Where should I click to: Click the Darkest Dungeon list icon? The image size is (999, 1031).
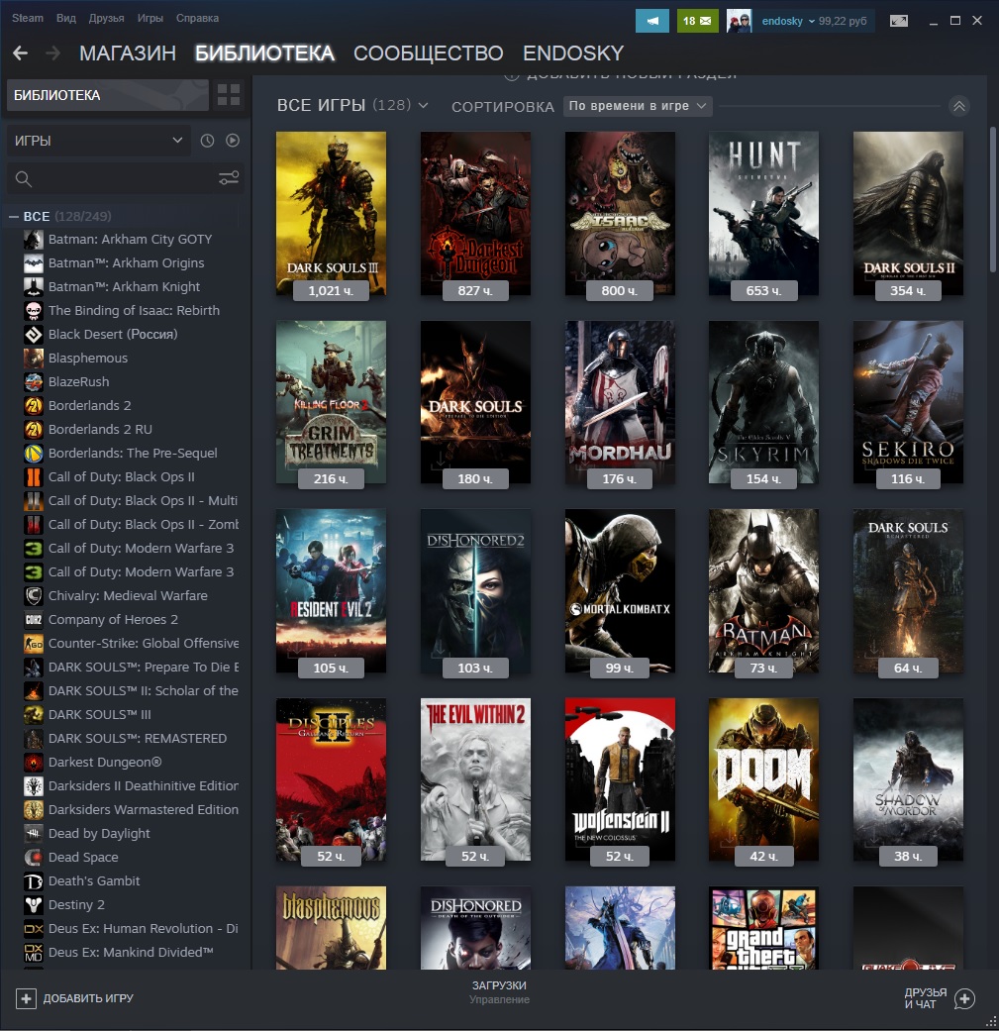[x=34, y=762]
